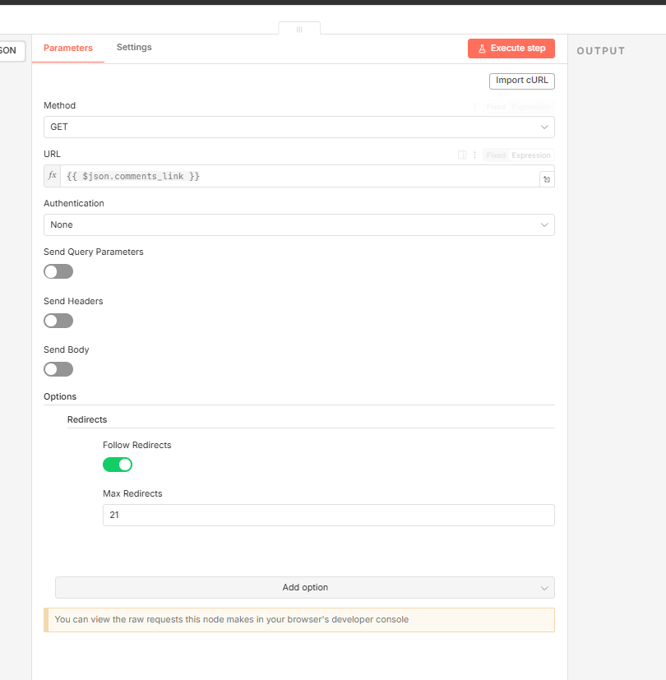Click into the Max Redirects input field

tap(328, 515)
